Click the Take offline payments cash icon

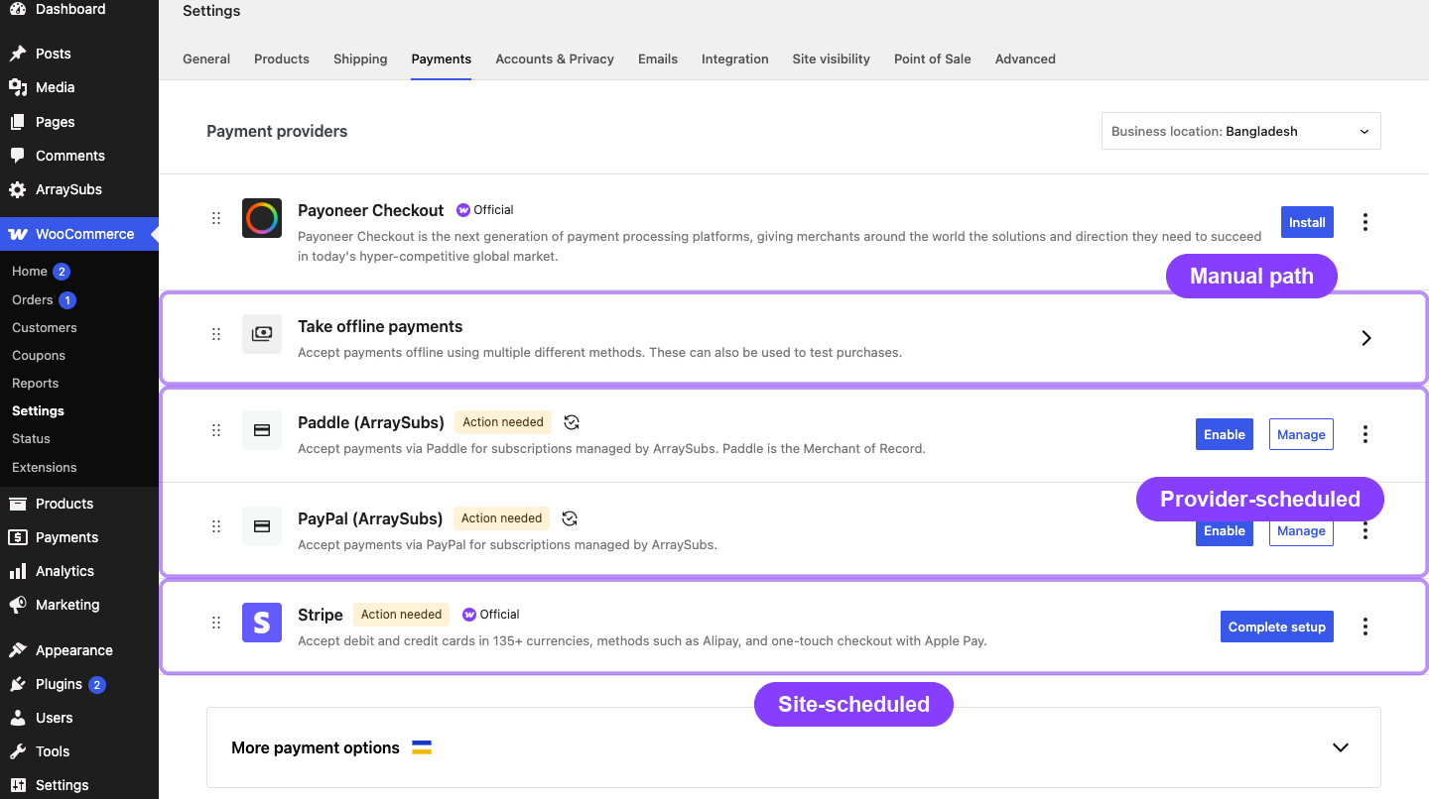tap(262, 334)
